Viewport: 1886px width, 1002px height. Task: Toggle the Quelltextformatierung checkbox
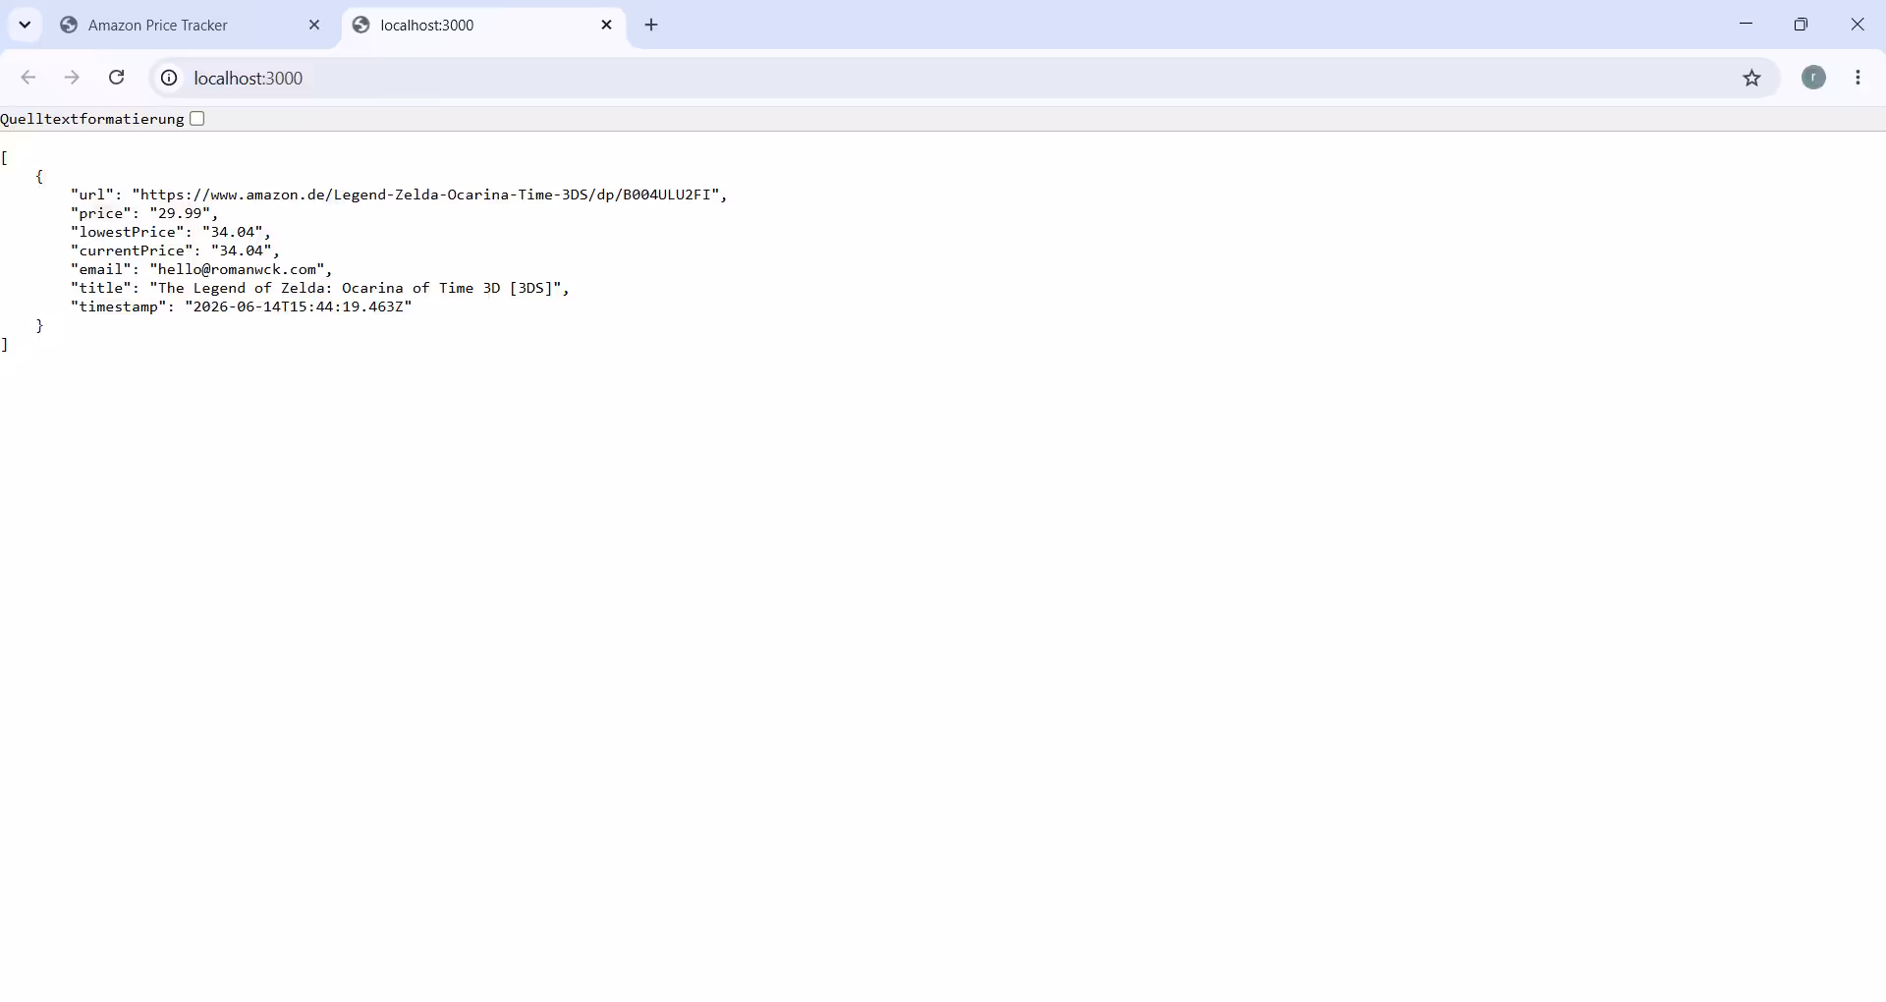pos(197,119)
